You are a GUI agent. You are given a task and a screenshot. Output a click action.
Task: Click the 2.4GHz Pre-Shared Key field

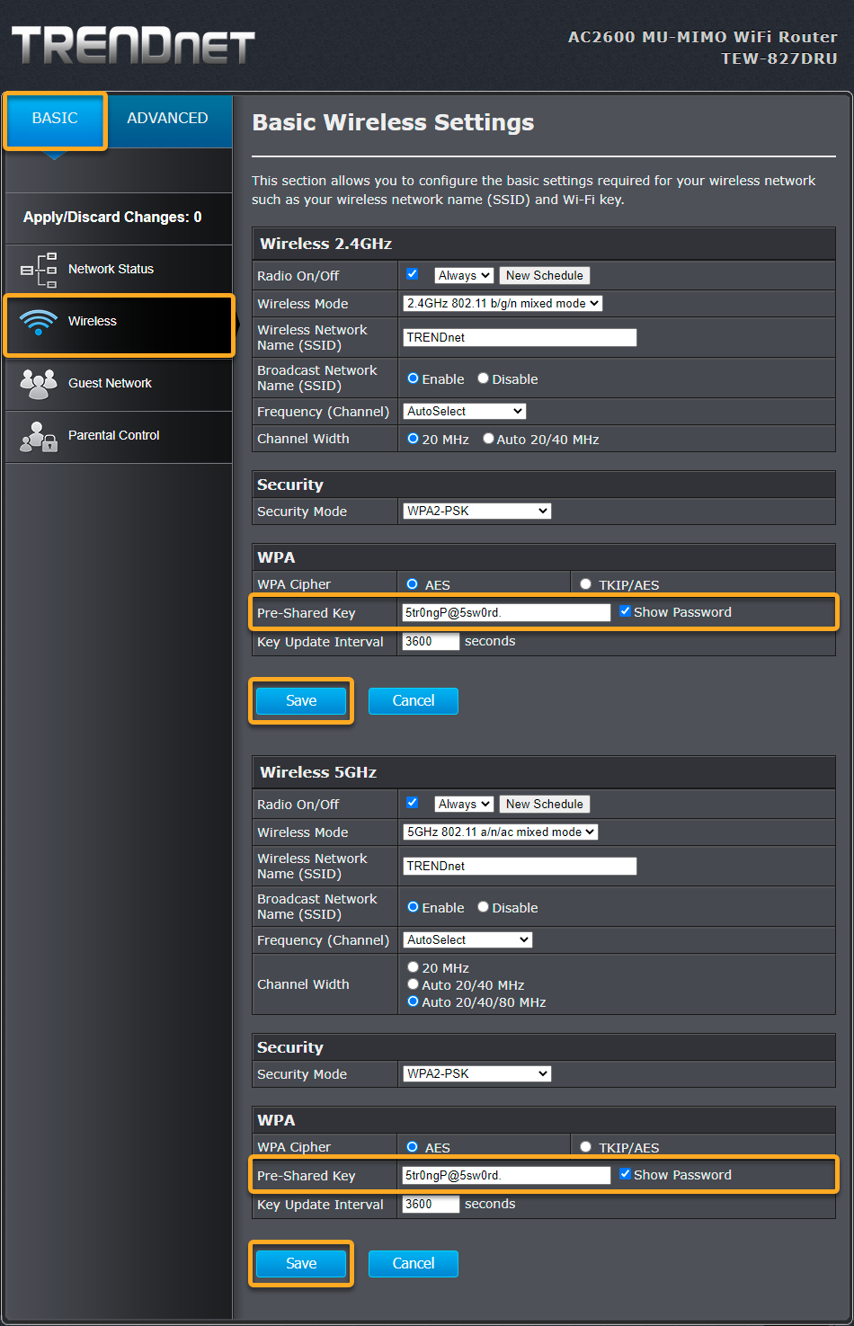tap(506, 613)
